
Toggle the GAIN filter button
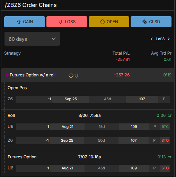[25, 22]
